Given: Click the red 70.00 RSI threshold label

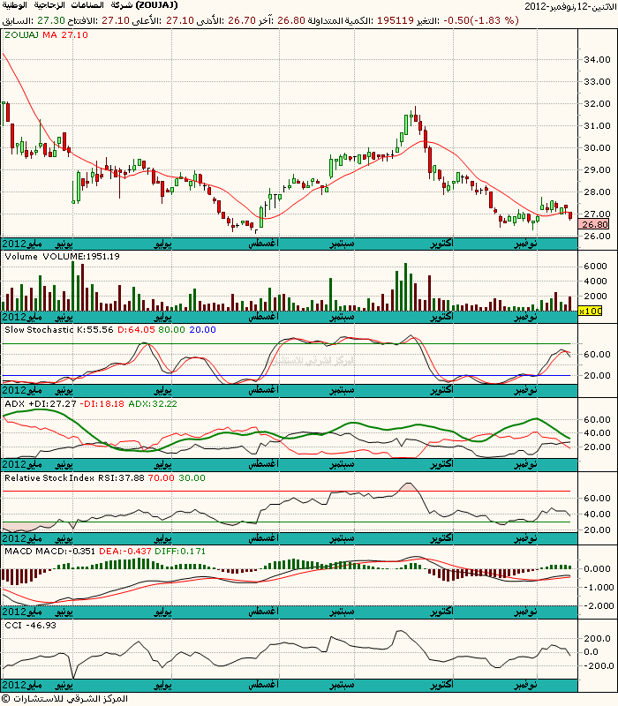Looking at the screenshot, I should (162, 477).
